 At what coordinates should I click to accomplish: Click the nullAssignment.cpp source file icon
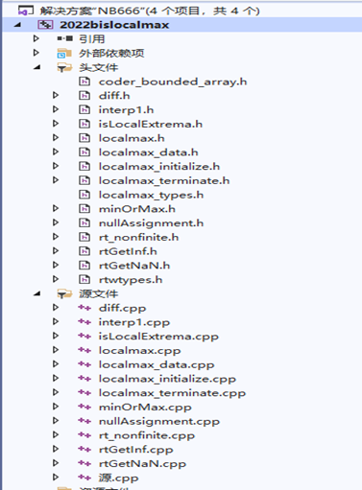(84, 421)
